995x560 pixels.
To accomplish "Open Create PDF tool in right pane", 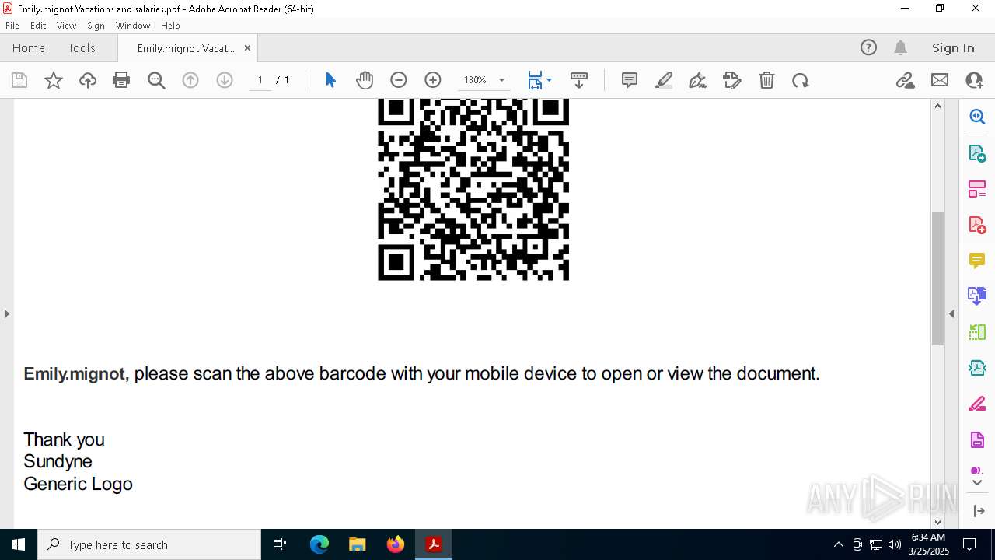I will 977,225.
